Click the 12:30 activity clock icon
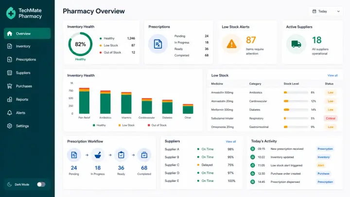 coord(252,174)
